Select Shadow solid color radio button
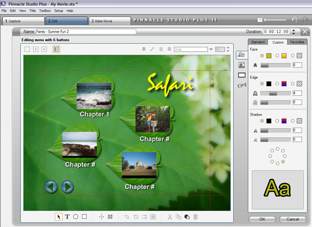This screenshot has height=227, width=312. (262, 121)
